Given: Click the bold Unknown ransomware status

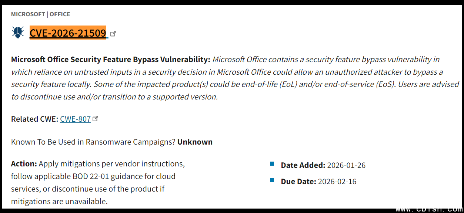Looking at the screenshot, I should pyautogui.click(x=195, y=142).
